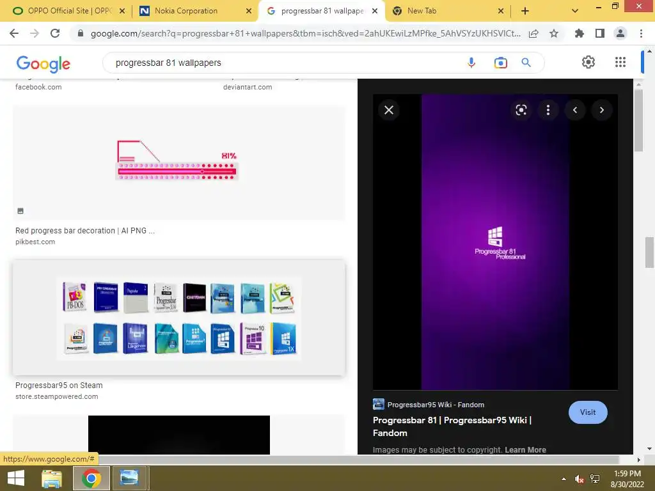This screenshot has height=491, width=655.
Task: Open File Explorer from taskbar
Action: 51,478
